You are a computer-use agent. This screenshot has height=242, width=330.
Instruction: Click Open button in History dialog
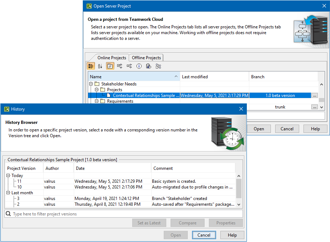[176, 235]
